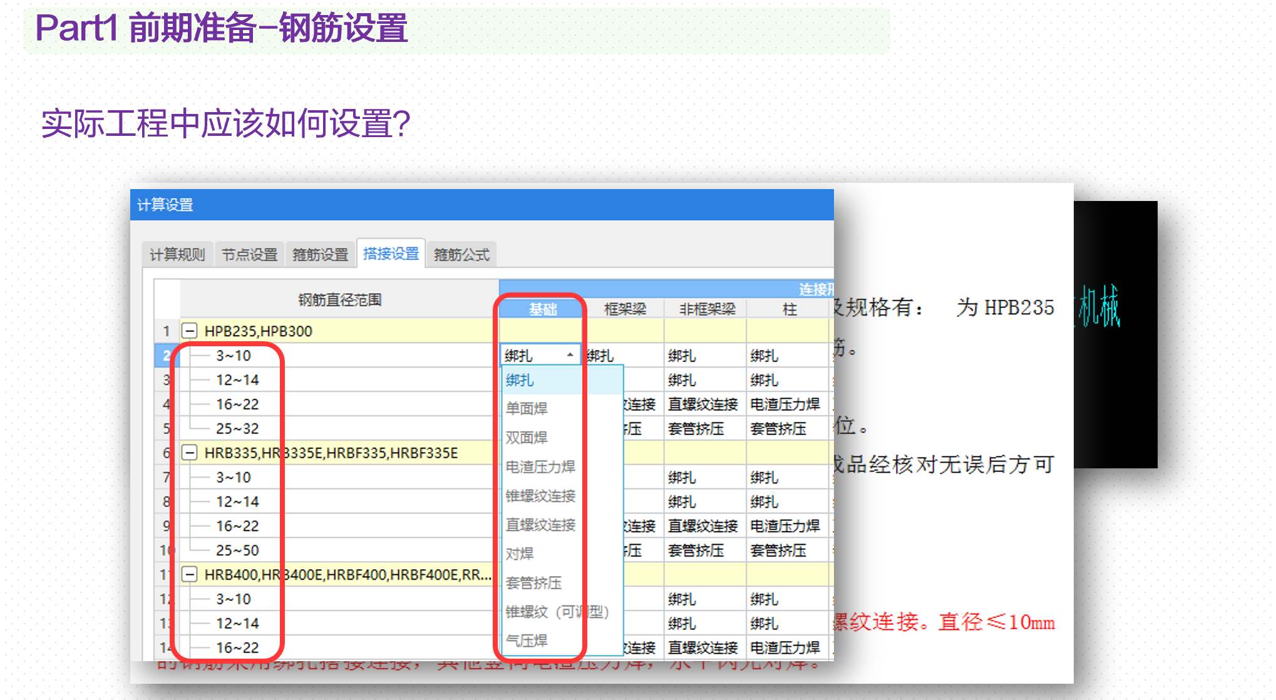
Task: Collapse the HRB400 rebar group
Action: (x=189, y=574)
